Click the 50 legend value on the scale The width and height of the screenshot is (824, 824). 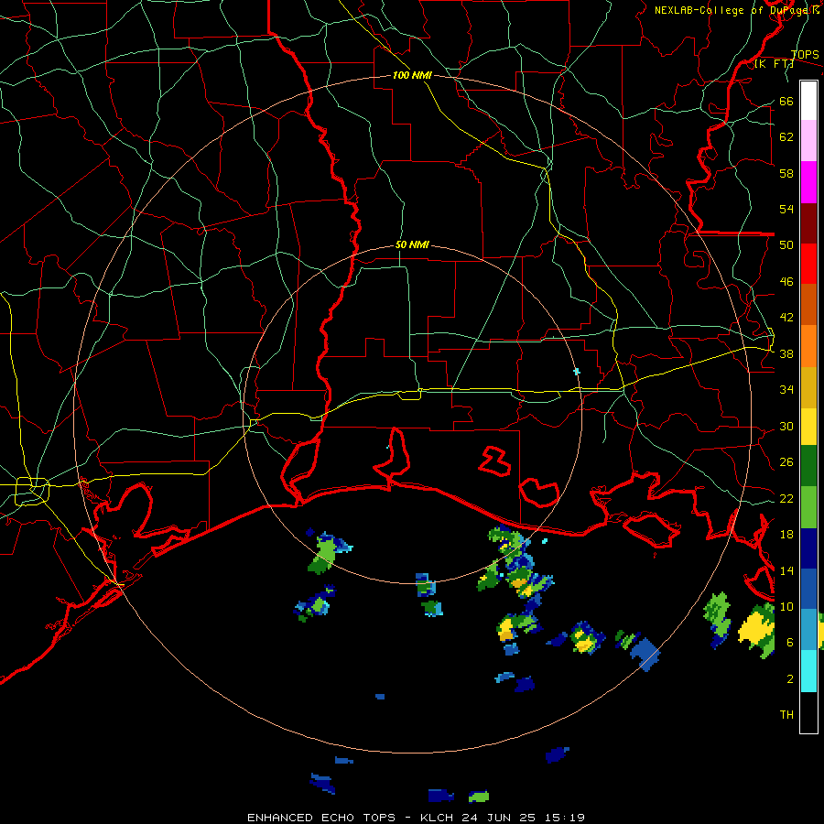tap(786, 245)
